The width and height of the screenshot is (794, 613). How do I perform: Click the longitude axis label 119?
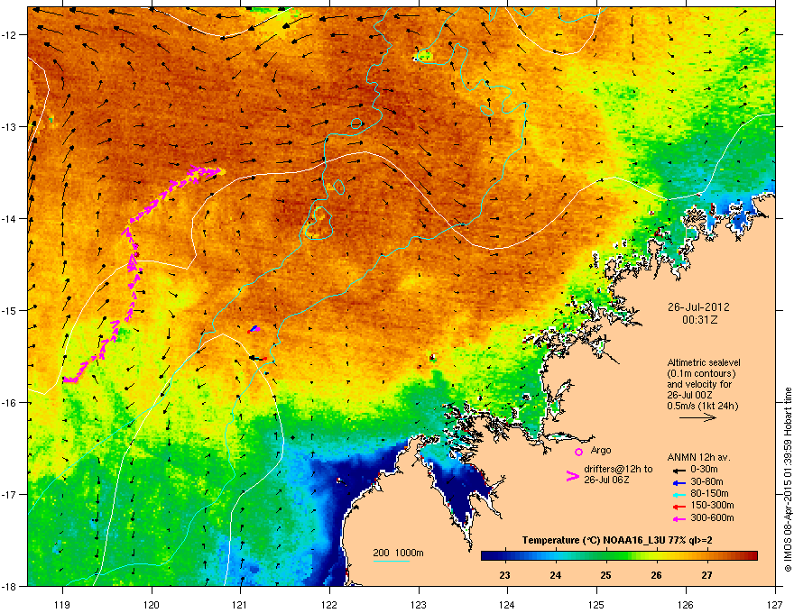62,605
